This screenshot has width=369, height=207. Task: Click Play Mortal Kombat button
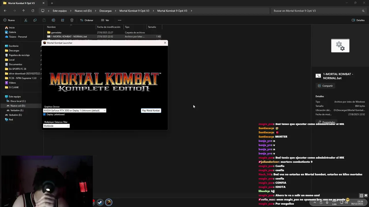[151, 111]
